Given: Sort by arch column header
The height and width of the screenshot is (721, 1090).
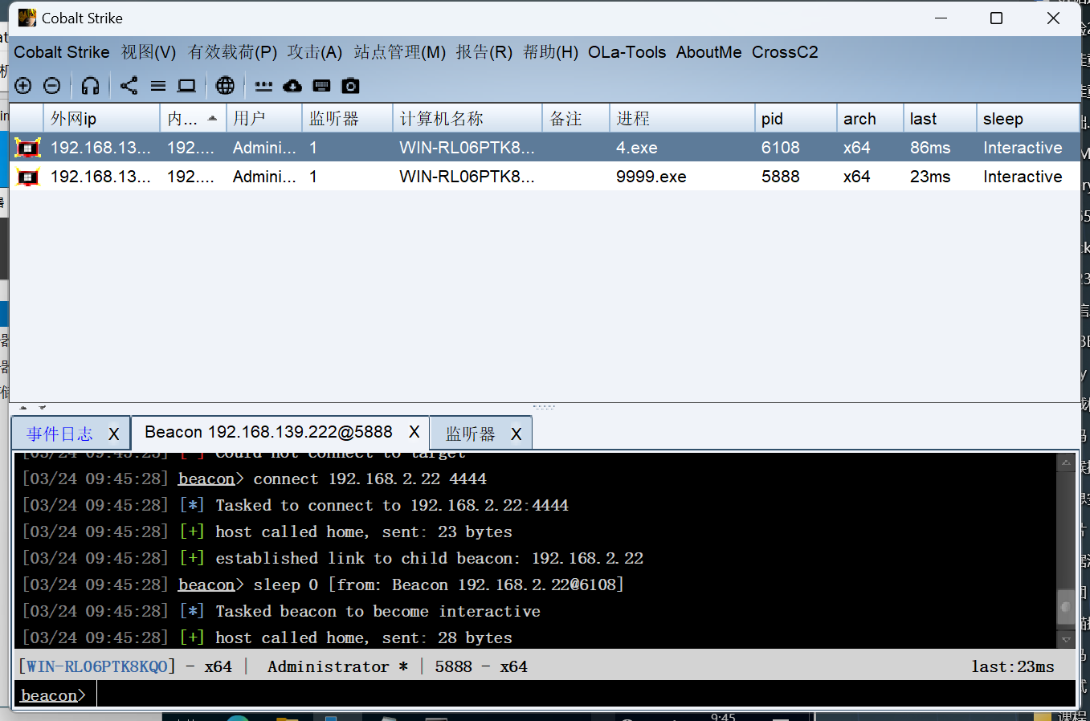Looking at the screenshot, I should 869,119.
